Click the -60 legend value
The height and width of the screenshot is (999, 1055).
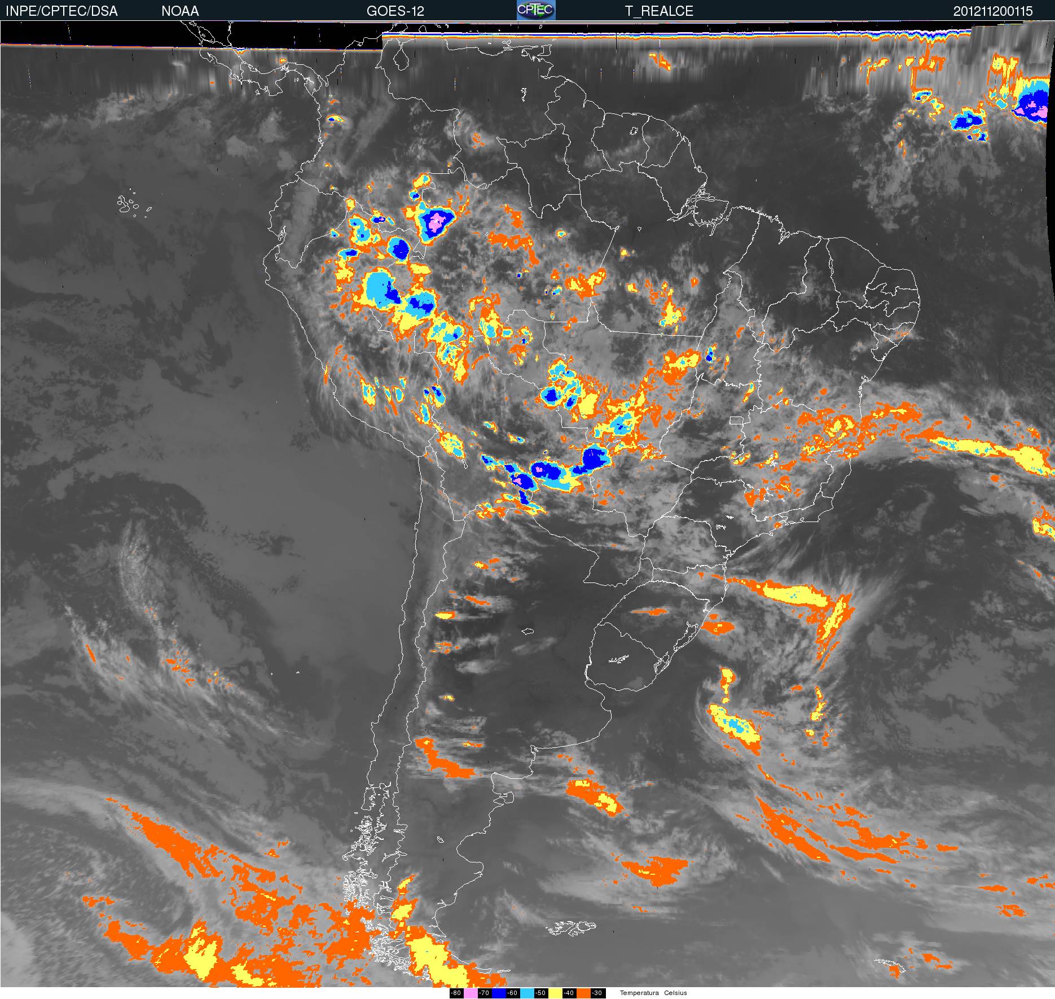[x=512, y=993]
